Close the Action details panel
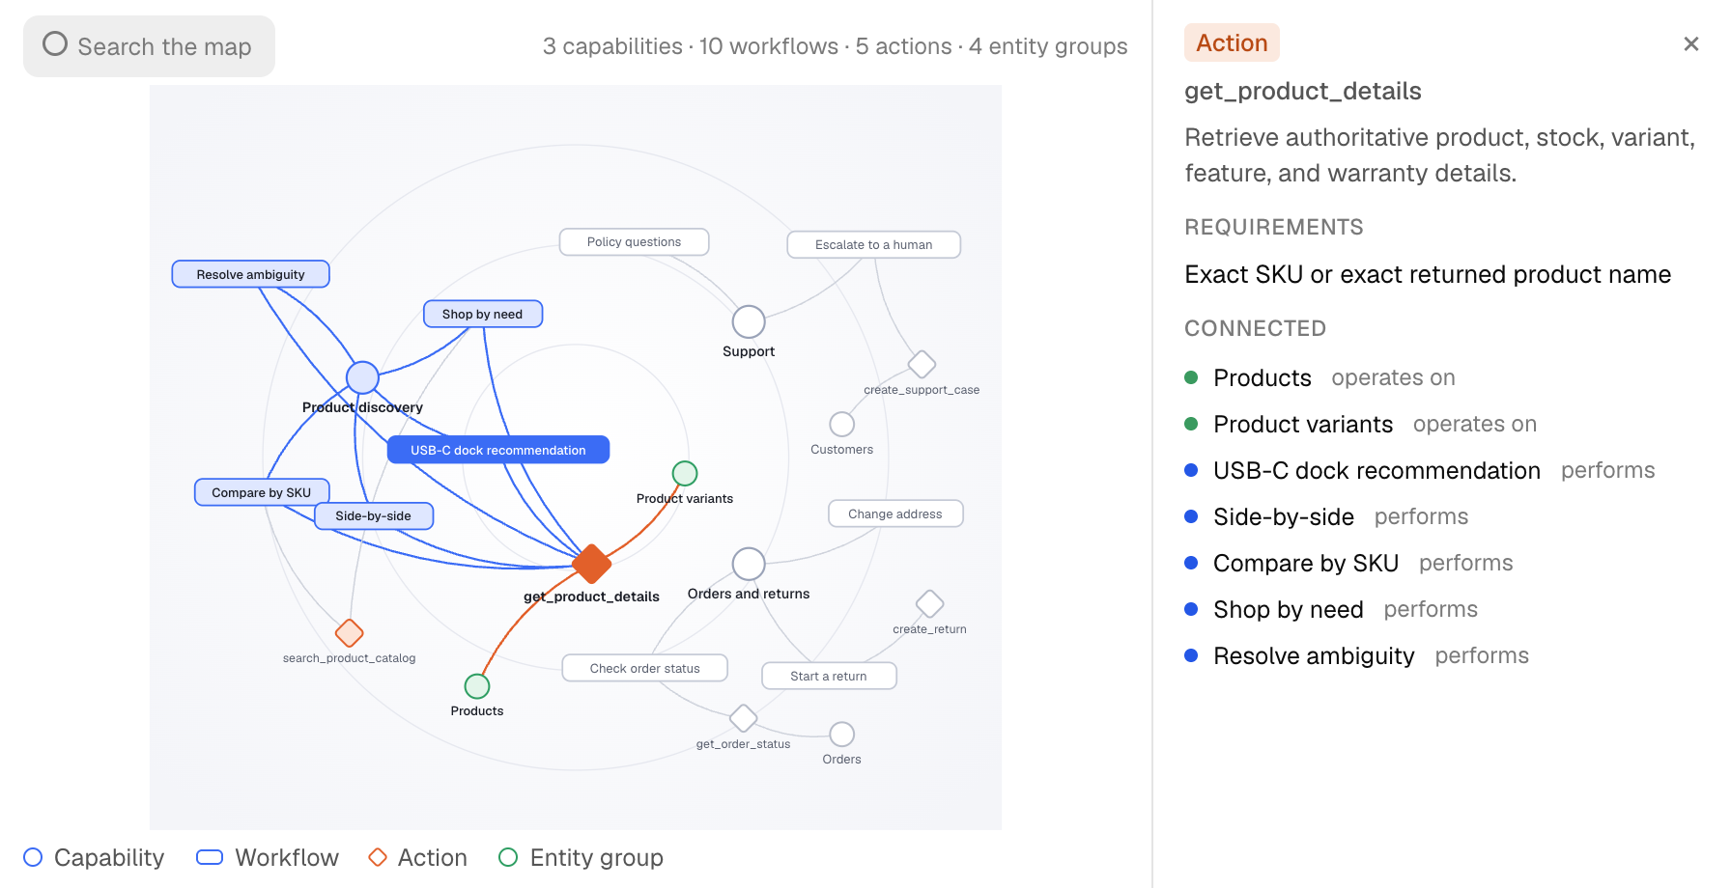Image resolution: width=1731 pixels, height=888 pixels. click(1690, 43)
